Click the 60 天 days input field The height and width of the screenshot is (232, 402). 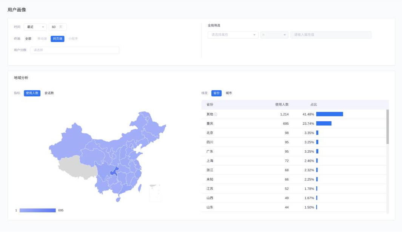[x=57, y=27]
